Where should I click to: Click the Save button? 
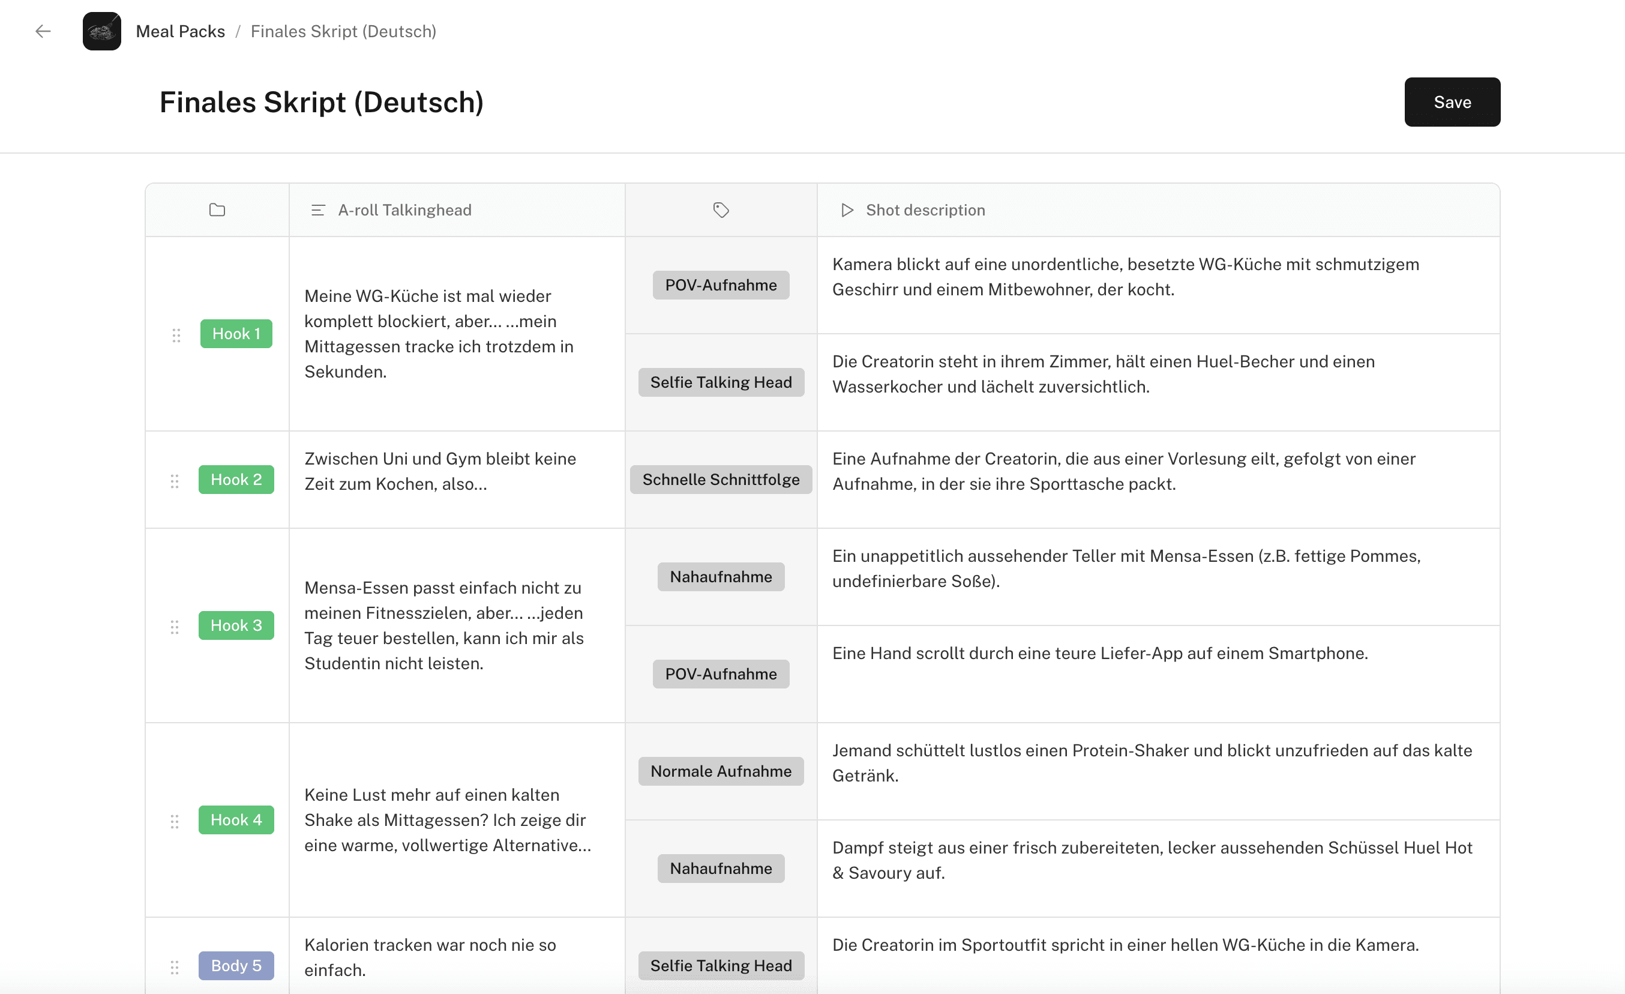coord(1452,102)
